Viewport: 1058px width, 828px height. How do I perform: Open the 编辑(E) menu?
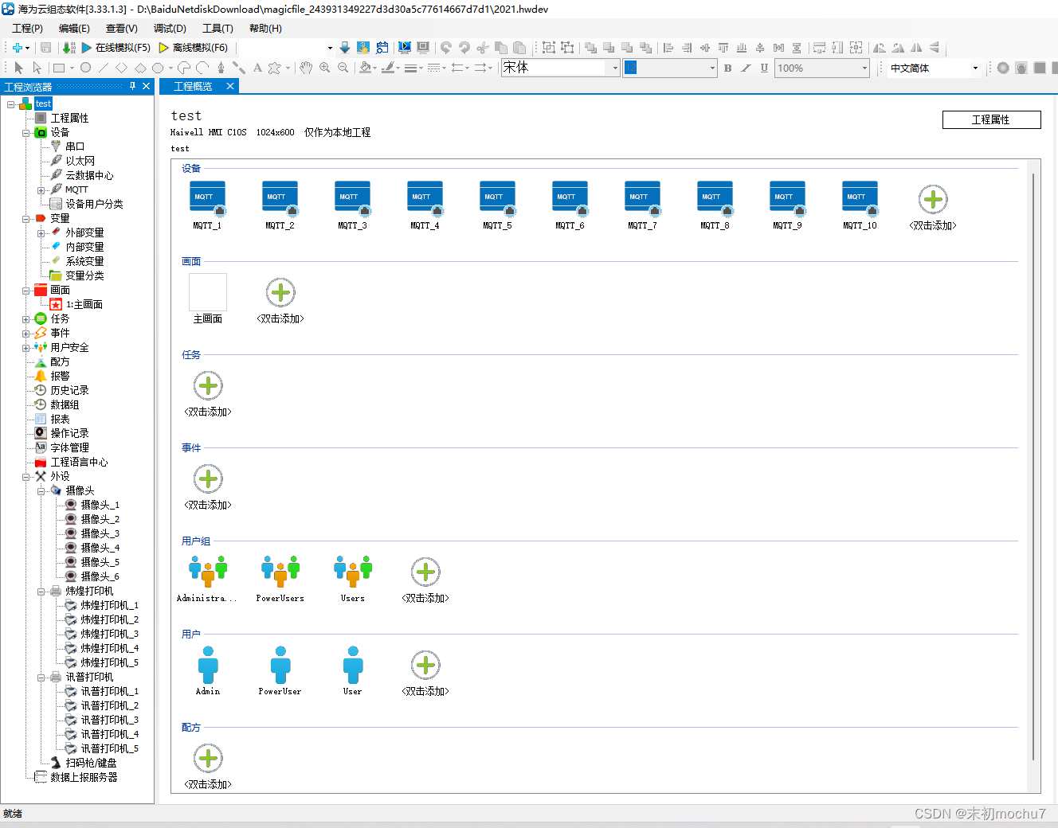[x=74, y=28]
